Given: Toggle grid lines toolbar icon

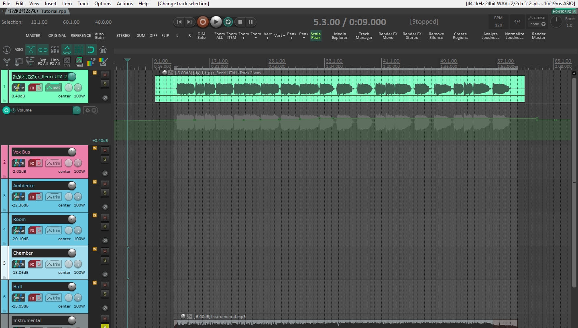Looking at the screenshot, I should click(79, 50).
